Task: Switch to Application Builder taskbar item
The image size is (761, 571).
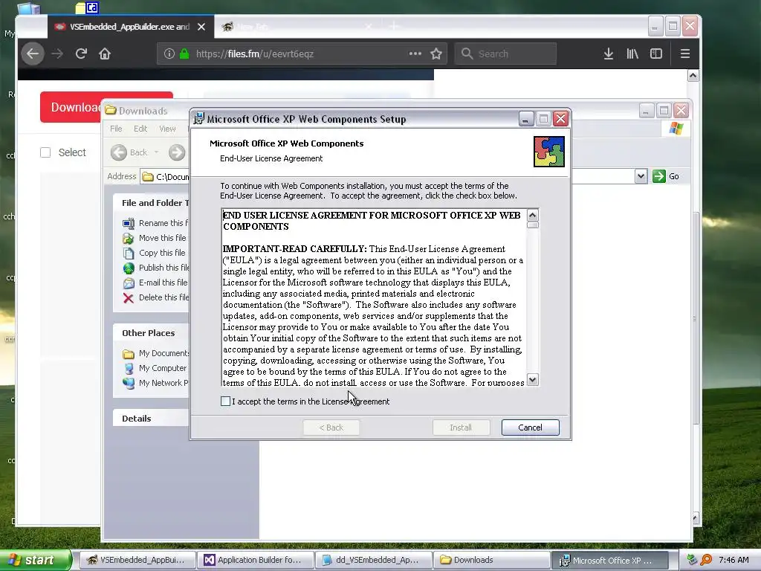Action: (x=256, y=560)
